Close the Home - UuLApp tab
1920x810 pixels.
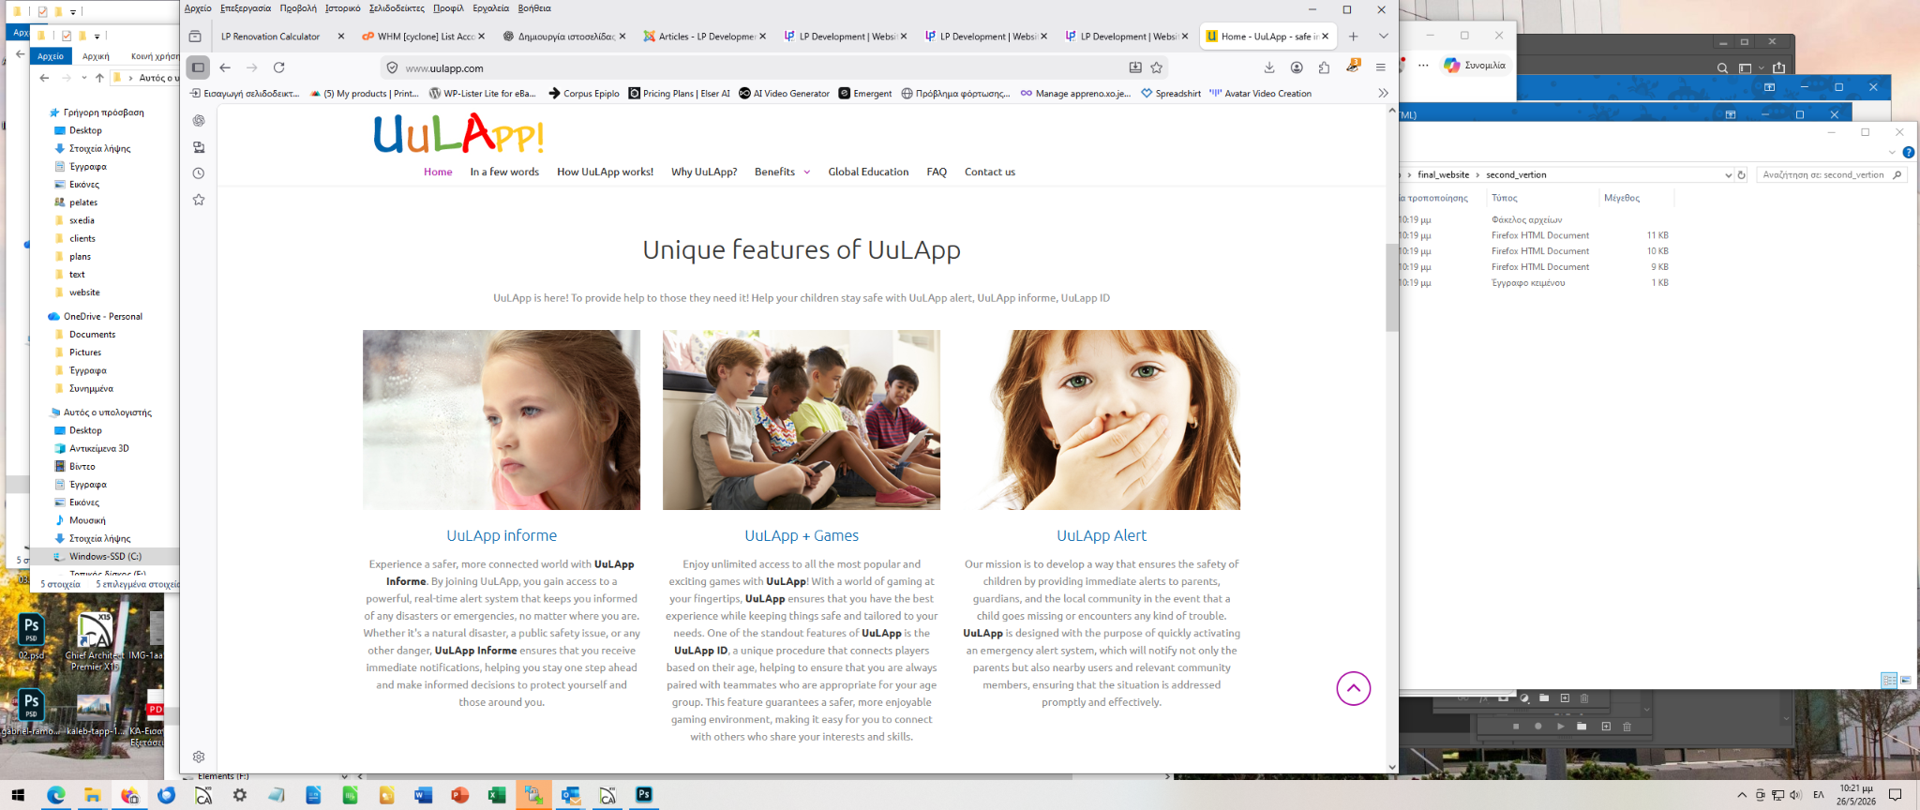tap(1325, 37)
